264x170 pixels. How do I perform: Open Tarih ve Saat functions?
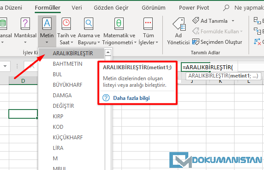(x=66, y=24)
